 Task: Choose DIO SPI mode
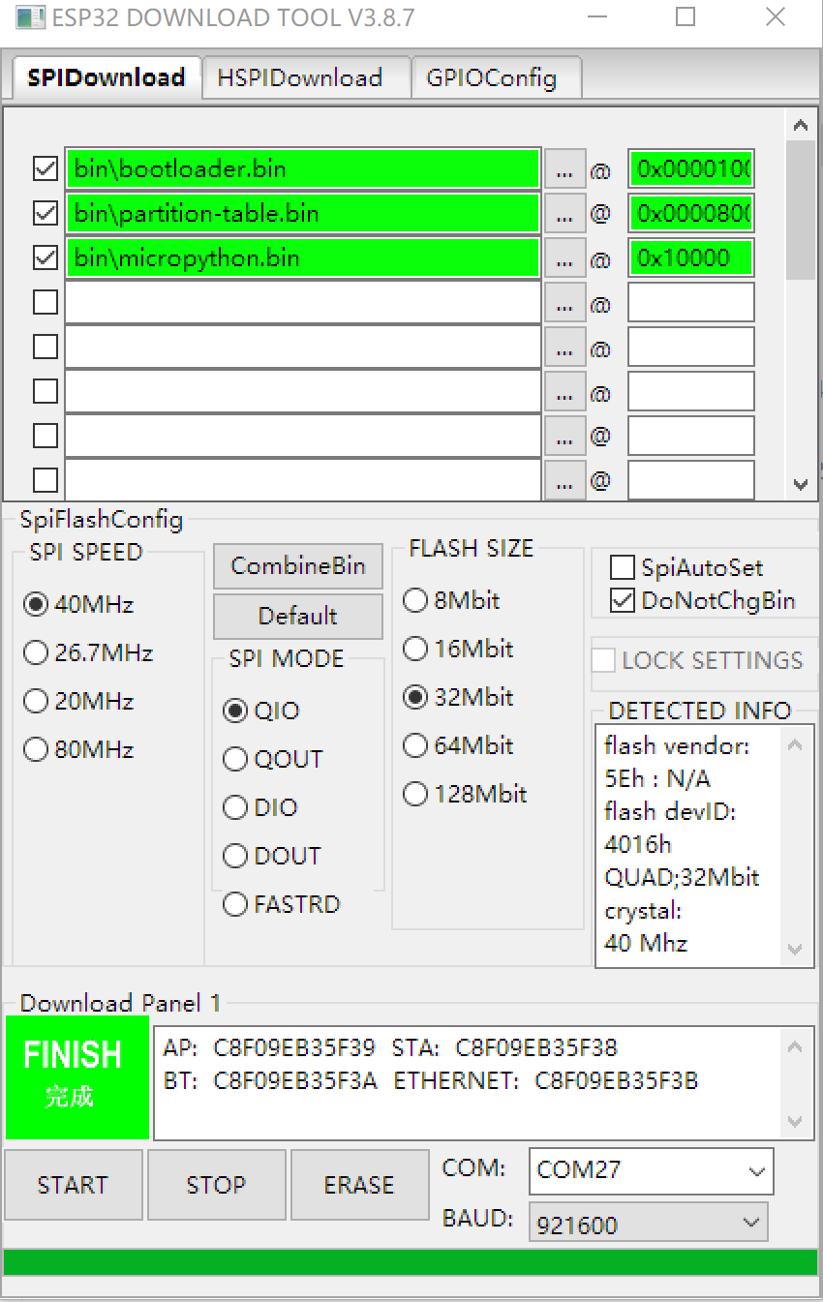235,807
